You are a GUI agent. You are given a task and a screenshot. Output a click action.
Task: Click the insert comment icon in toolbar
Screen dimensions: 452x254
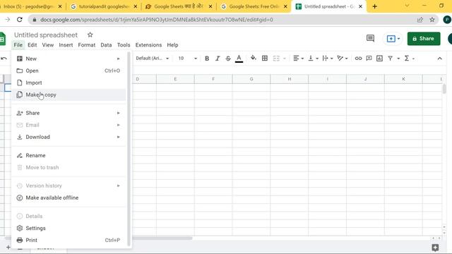(x=369, y=59)
